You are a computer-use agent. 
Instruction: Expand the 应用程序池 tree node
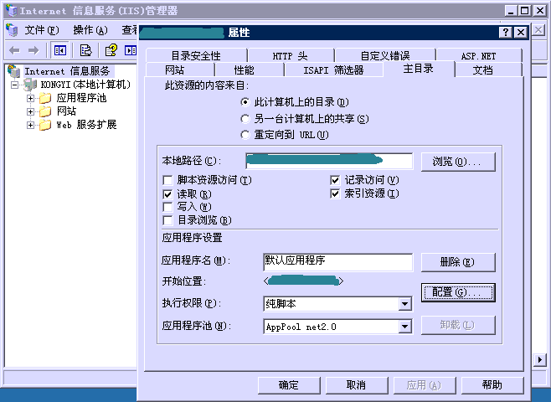(31, 98)
